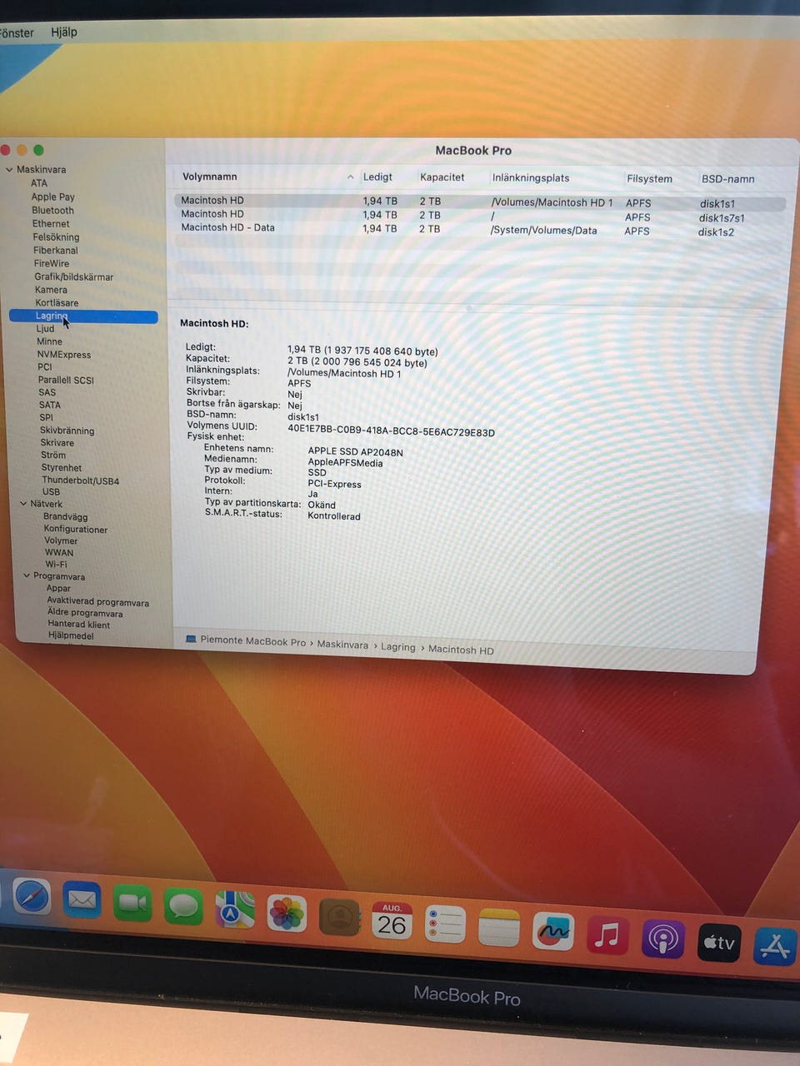Open the App Store from the Dock
Screen dimensions: 800x1066
click(775, 947)
